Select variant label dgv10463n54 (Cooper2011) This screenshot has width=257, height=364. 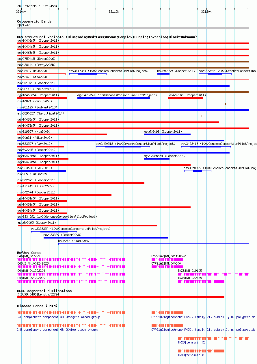point(38,53)
